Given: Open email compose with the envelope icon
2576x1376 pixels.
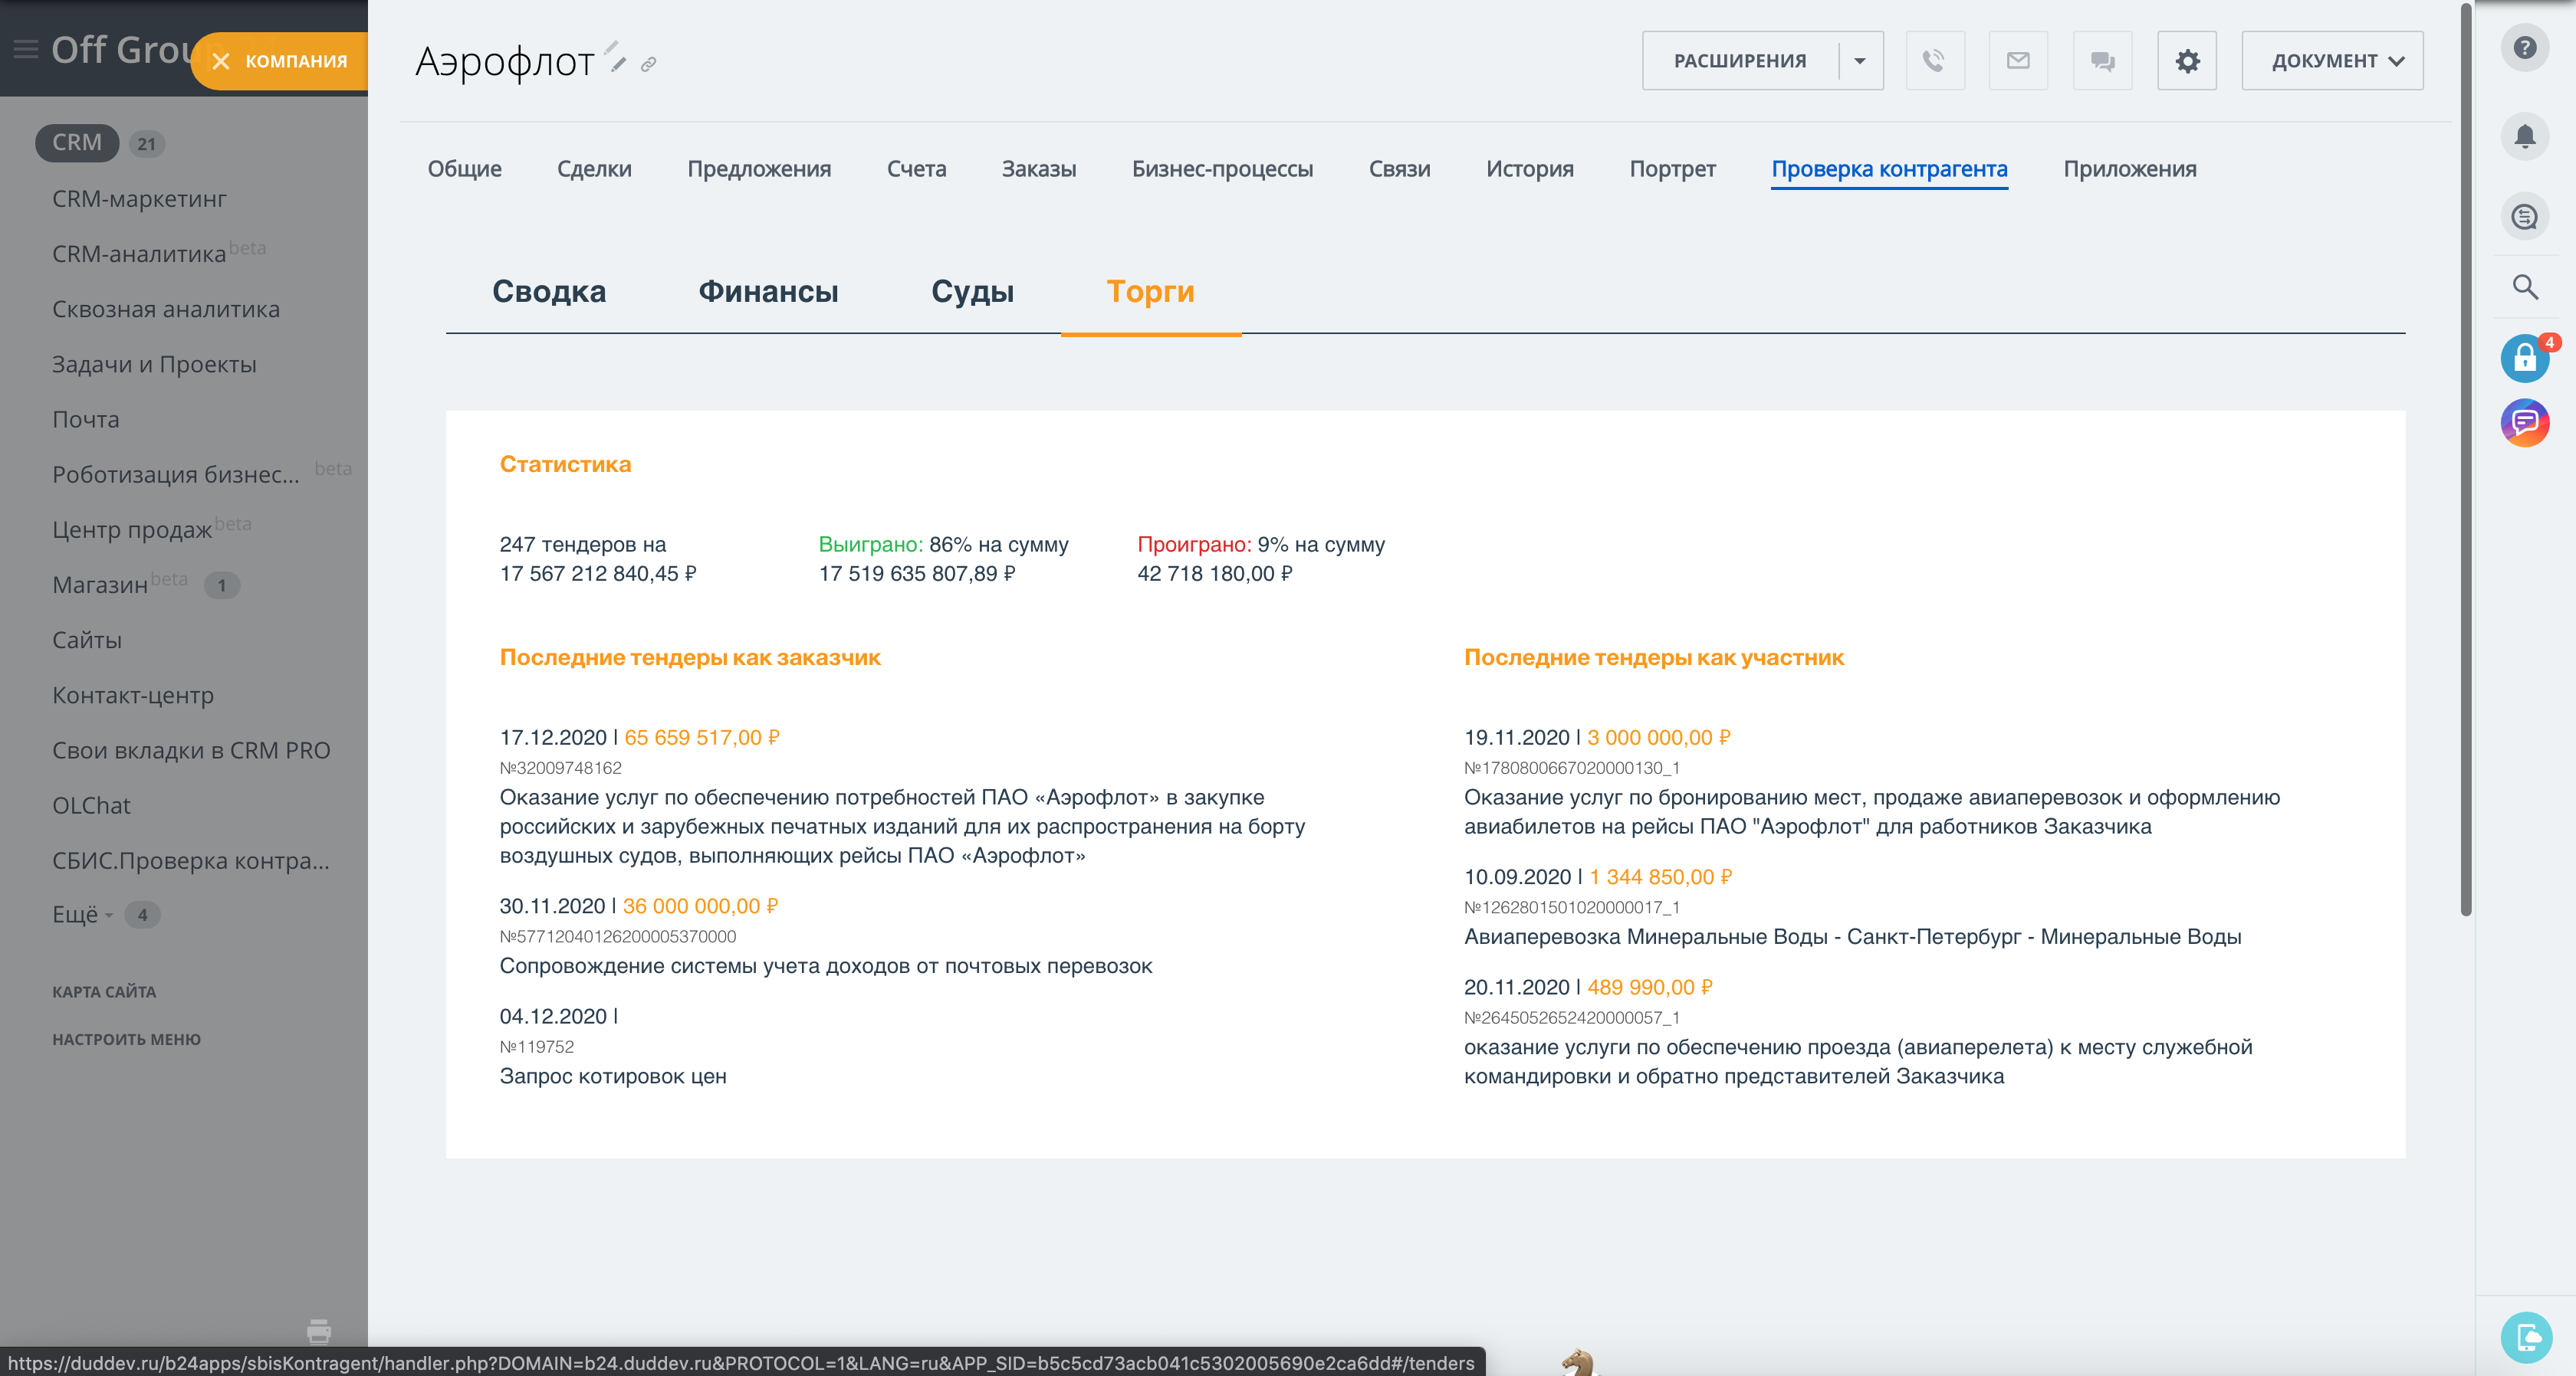Looking at the screenshot, I should pyautogui.click(x=2018, y=61).
